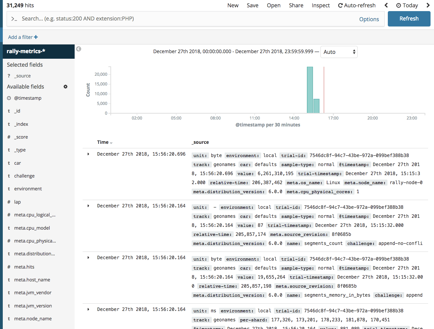Image resolution: width=434 pixels, height=329 pixels.
Task: Click the Time column sort arrow
Action: click(x=111, y=143)
